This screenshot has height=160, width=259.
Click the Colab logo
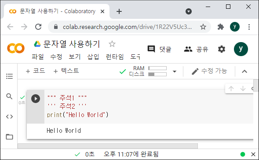[16, 48]
